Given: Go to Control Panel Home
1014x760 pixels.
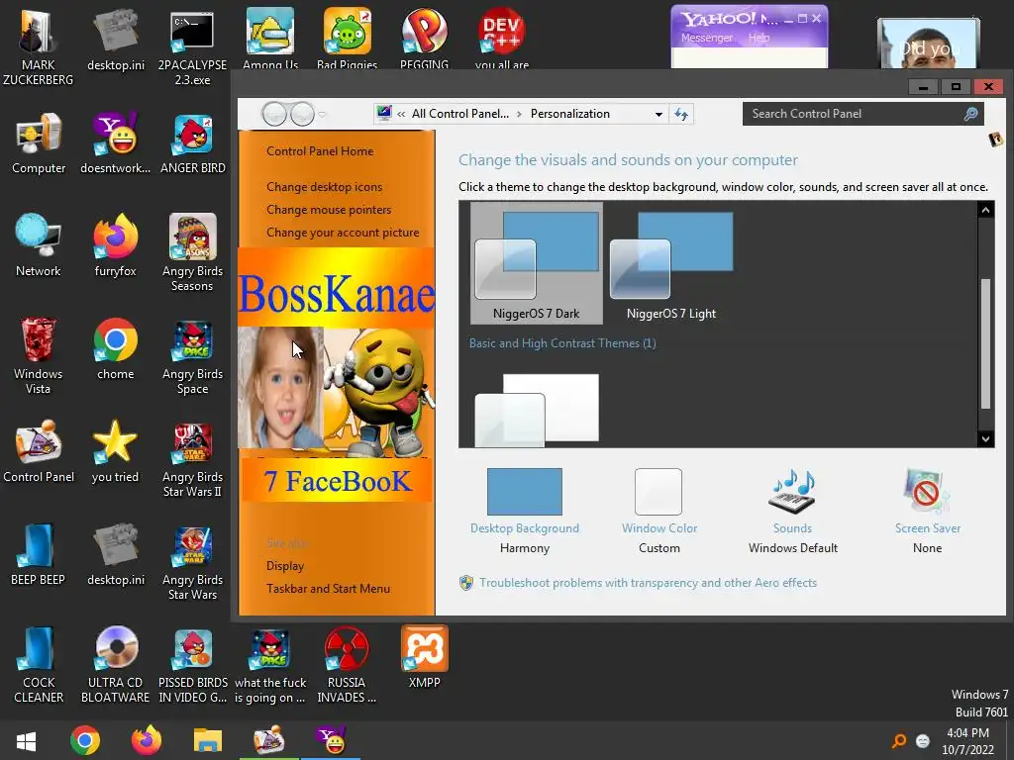Looking at the screenshot, I should pos(320,151).
